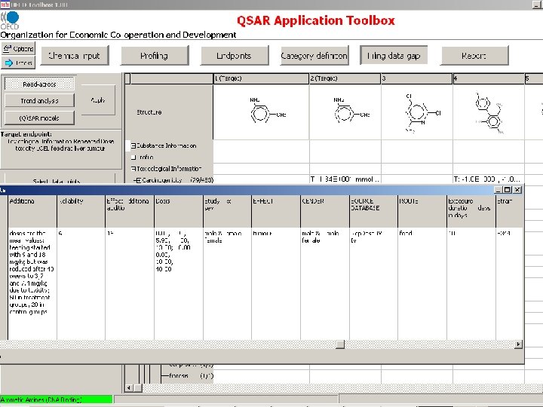Click the ROUTE column header

pos(422,211)
